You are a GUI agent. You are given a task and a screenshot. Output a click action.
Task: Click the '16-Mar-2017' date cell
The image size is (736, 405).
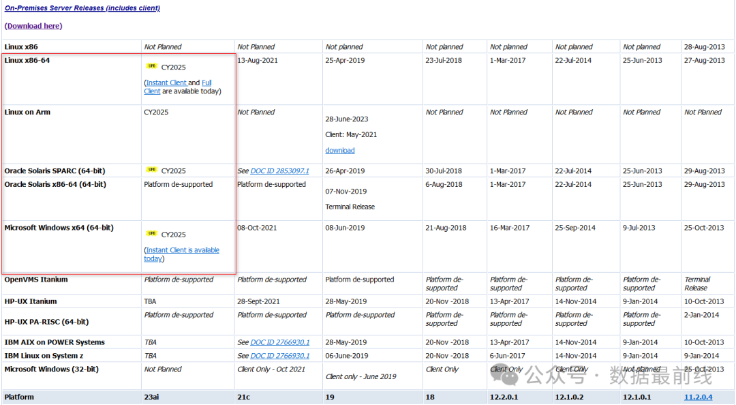tap(510, 228)
